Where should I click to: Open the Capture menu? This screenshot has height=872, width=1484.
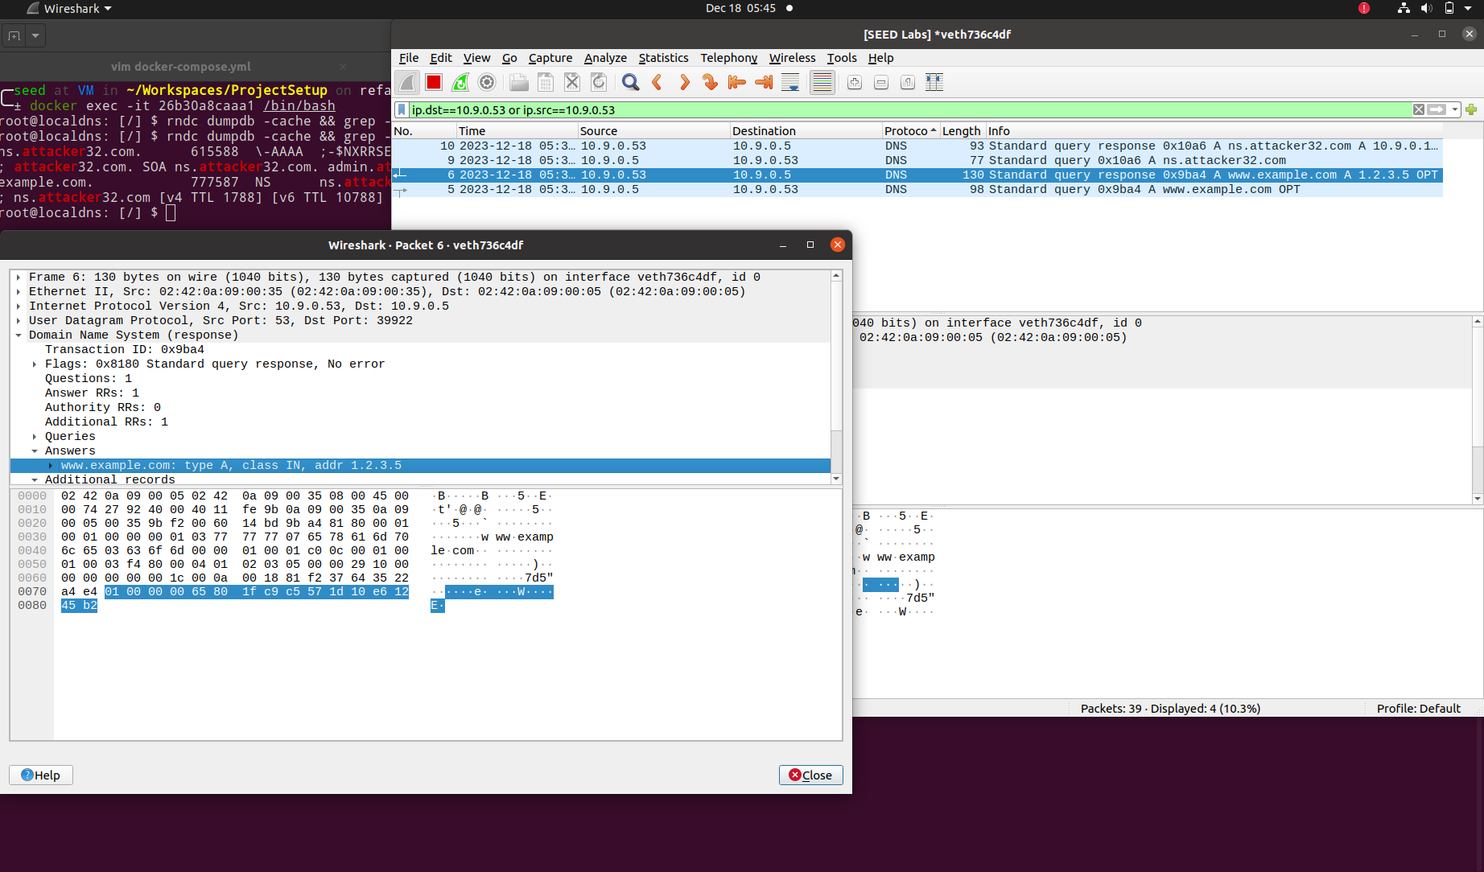coord(550,58)
